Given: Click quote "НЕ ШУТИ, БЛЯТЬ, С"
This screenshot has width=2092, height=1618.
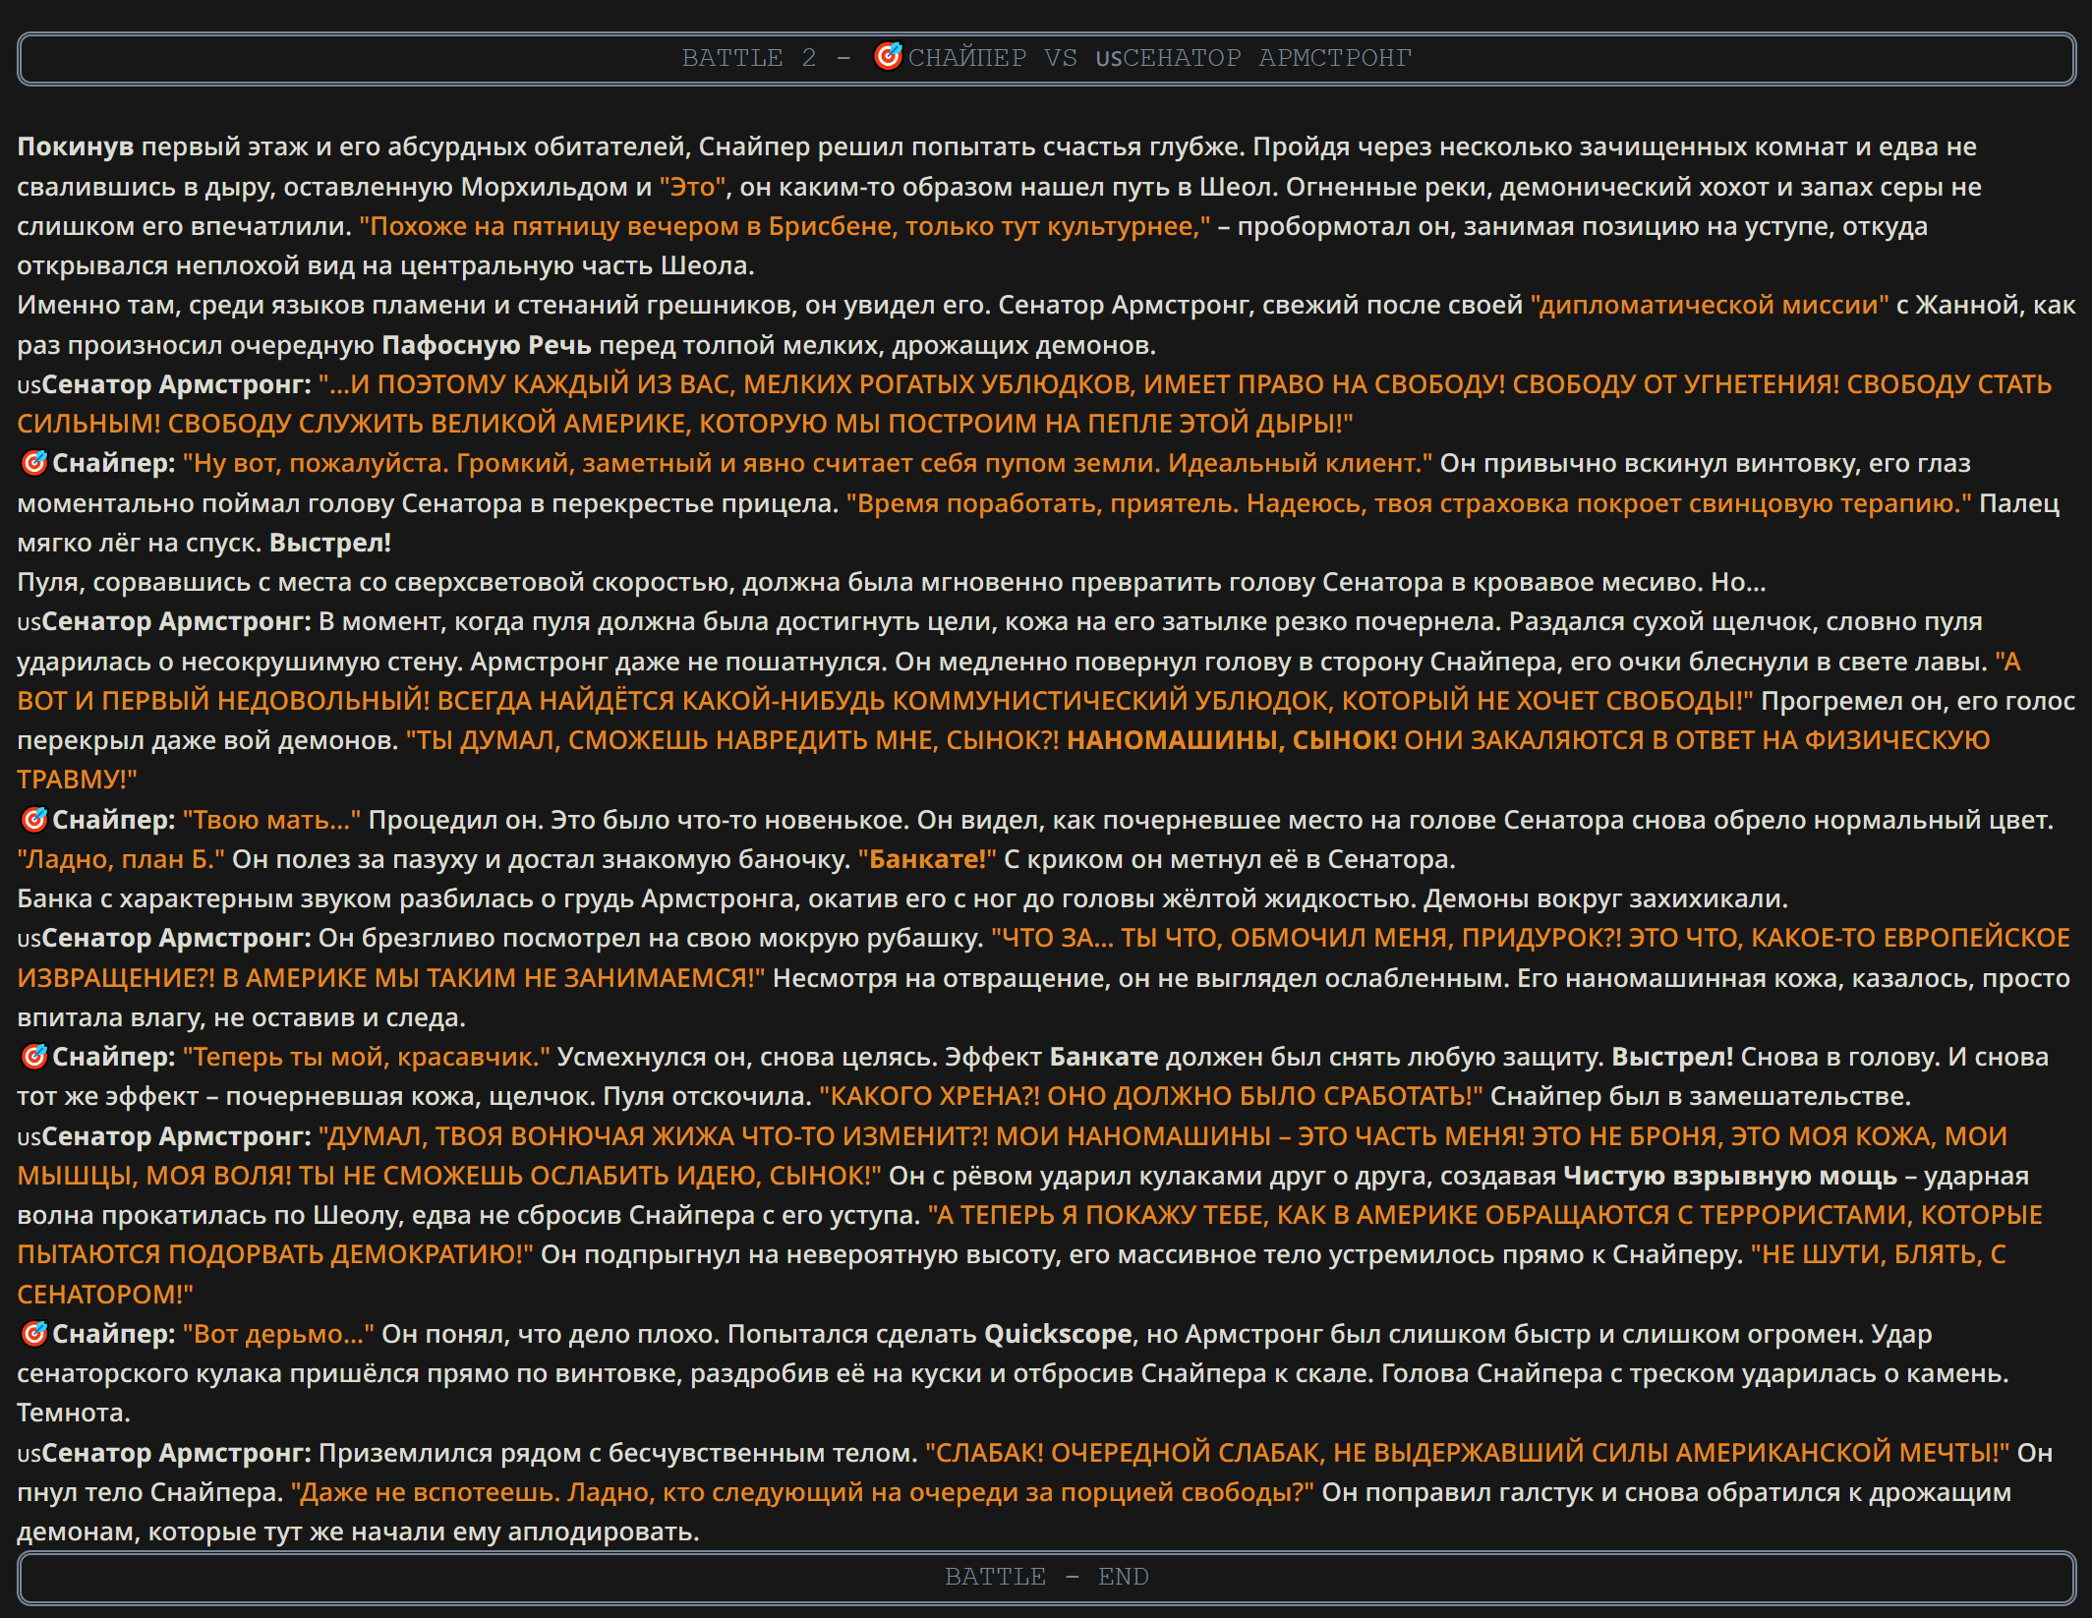Looking at the screenshot, I should [1879, 1254].
